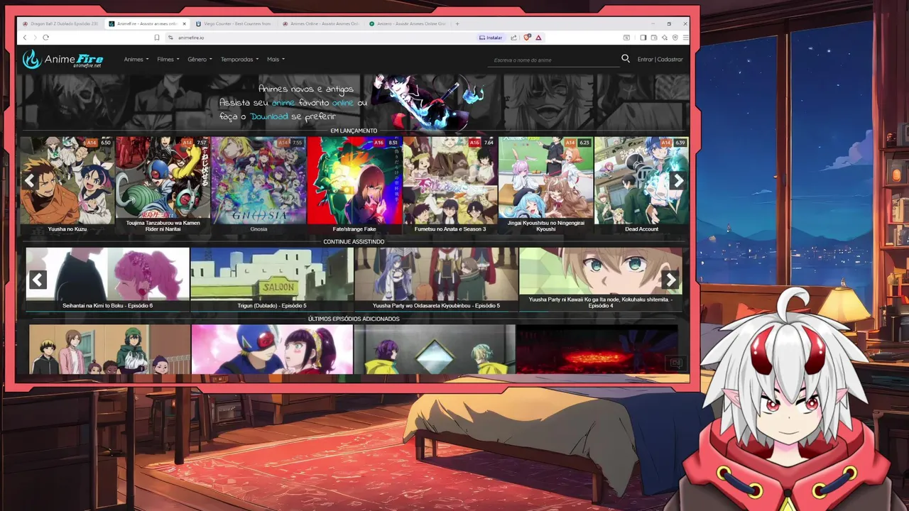Switch to the Dragon Ball Z Dublado tab
Screen dimensions: 909x511
(x=60, y=23)
